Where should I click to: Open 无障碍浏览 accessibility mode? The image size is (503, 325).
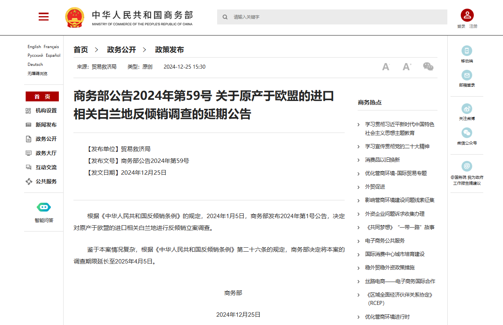pyautogui.click(x=38, y=73)
